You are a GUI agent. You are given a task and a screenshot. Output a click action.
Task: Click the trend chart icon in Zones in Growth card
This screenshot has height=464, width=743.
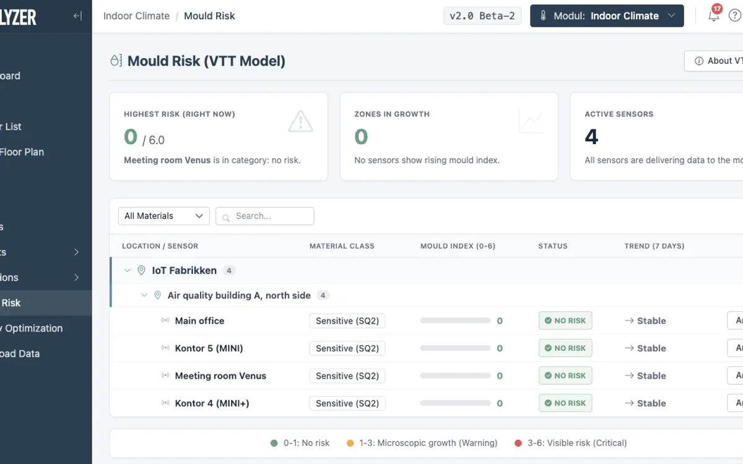pyautogui.click(x=531, y=121)
